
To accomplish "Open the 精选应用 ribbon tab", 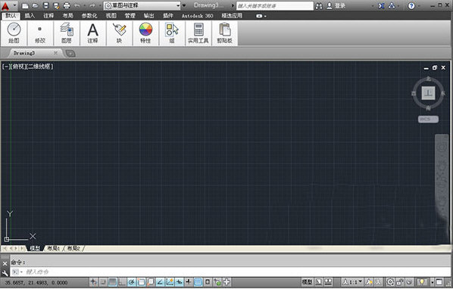I will pos(232,16).
